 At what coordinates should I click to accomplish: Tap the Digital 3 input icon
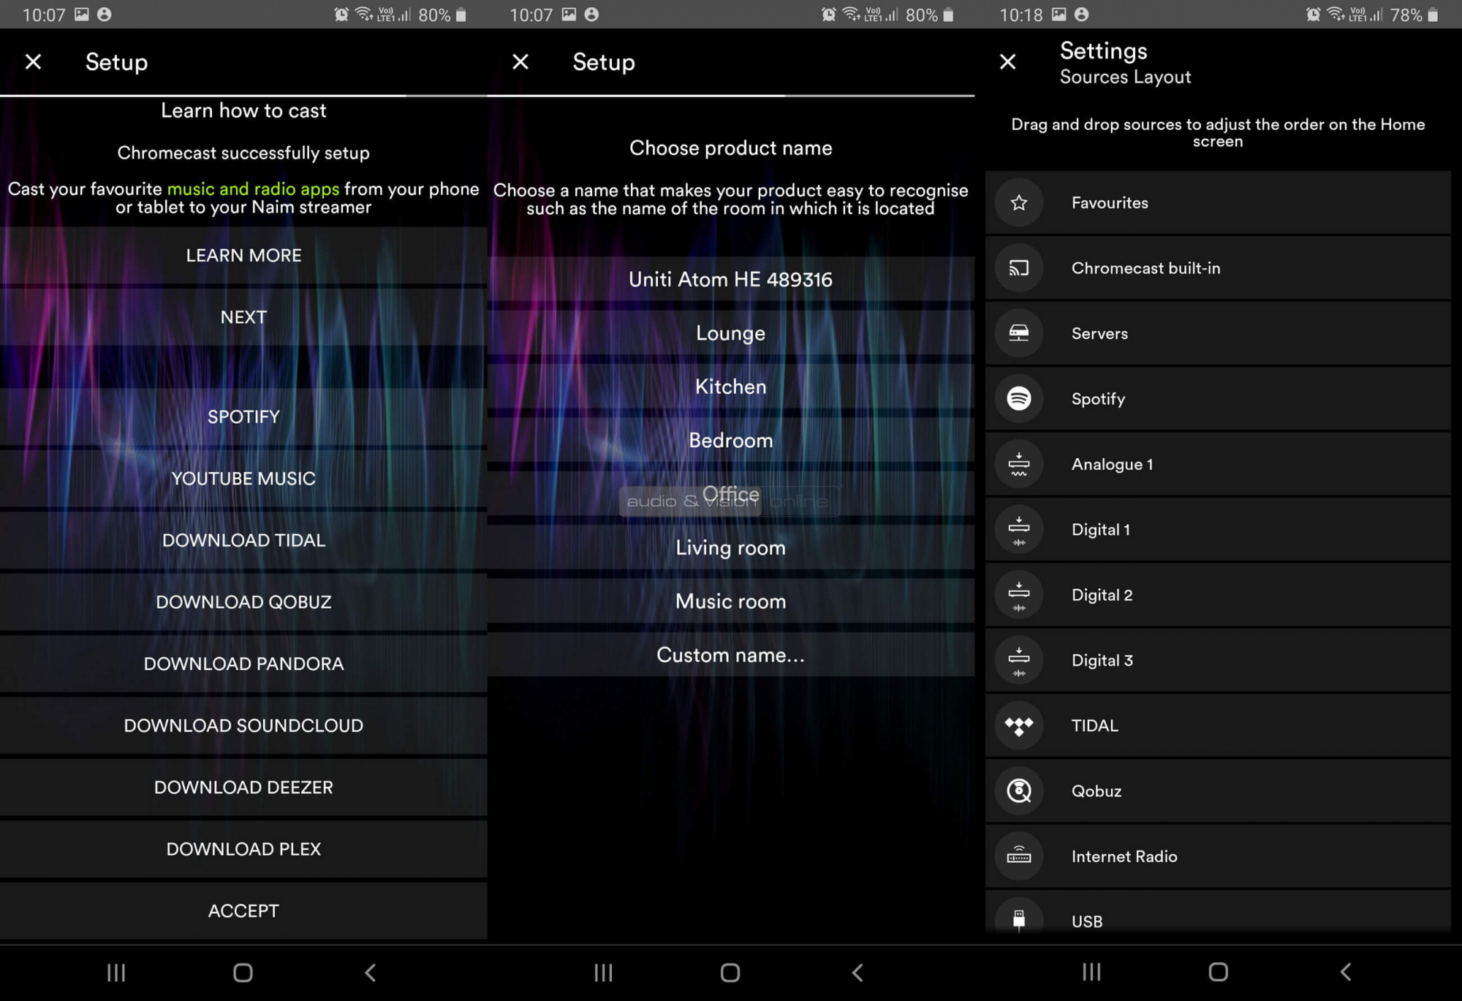point(1019,661)
